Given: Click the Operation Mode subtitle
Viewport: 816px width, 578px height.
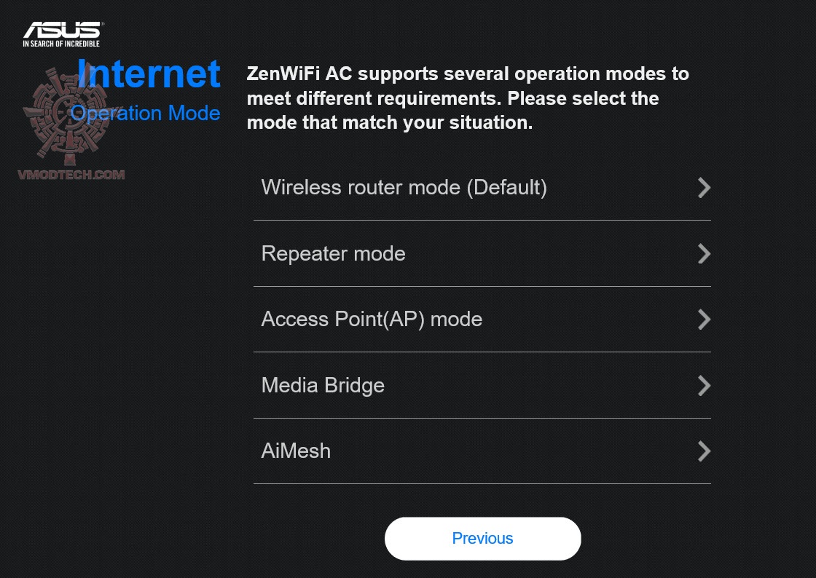Looking at the screenshot, I should click(x=146, y=114).
